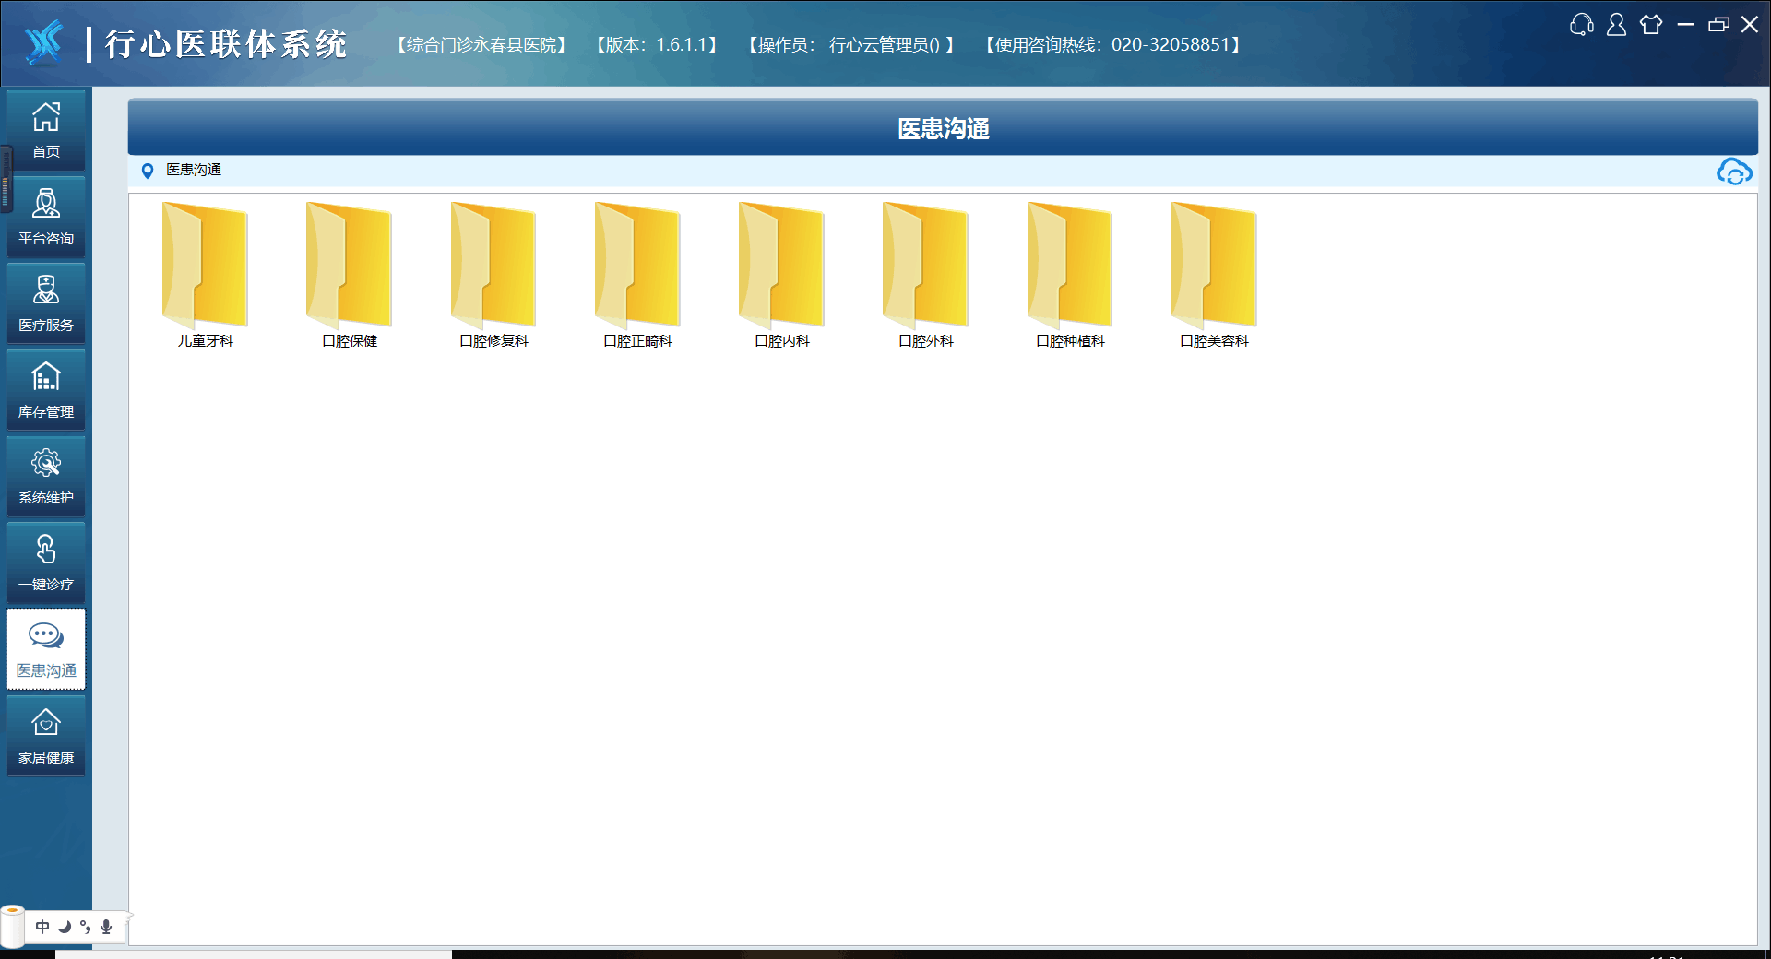The height and width of the screenshot is (959, 1771).
Task: Open 系统维护 system maintenance
Action: 46,476
